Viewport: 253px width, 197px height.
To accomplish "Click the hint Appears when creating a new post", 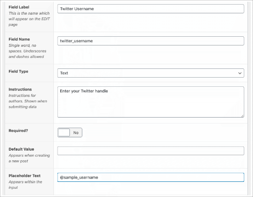I will [29, 158].
